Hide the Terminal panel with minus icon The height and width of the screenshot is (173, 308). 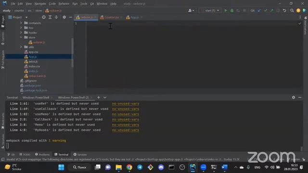coord(300,98)
